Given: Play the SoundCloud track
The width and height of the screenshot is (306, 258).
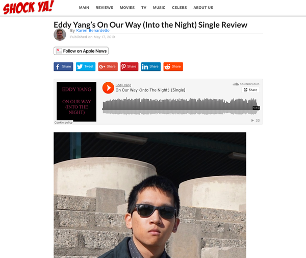Looking at the screenshot, I should 108,88.
